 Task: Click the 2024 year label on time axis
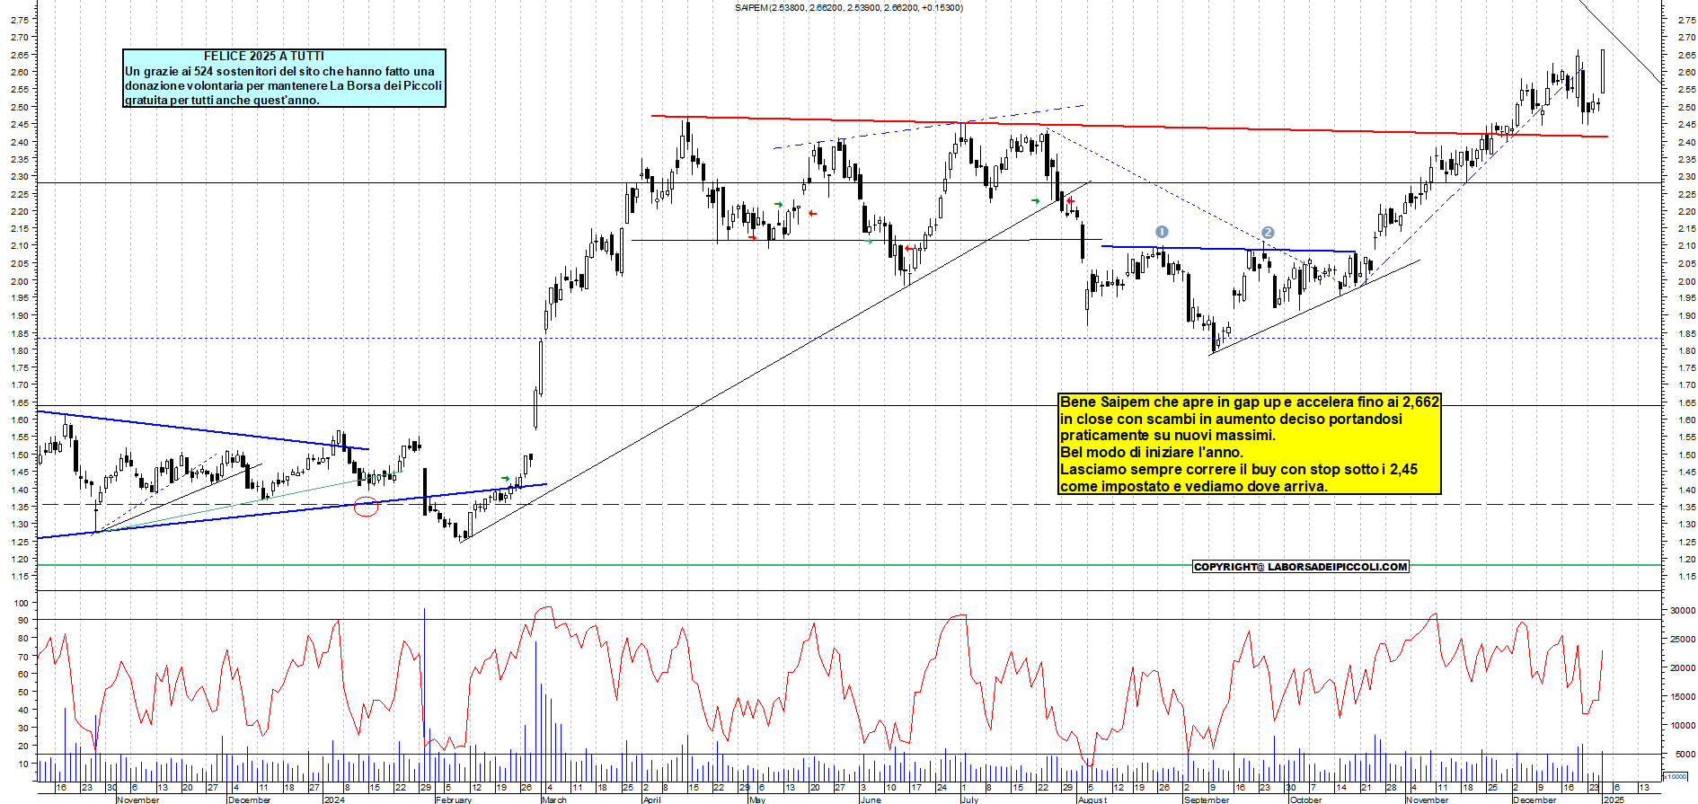click(334, 800)
